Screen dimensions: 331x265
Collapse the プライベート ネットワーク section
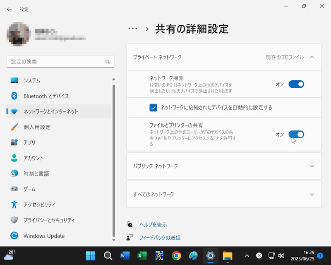click(x=312, y=57)
